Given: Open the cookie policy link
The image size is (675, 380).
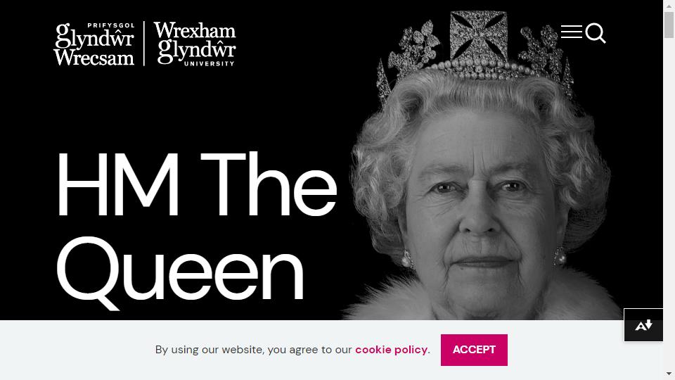Looking at the screenshot, I should click(x=392, y=350).
